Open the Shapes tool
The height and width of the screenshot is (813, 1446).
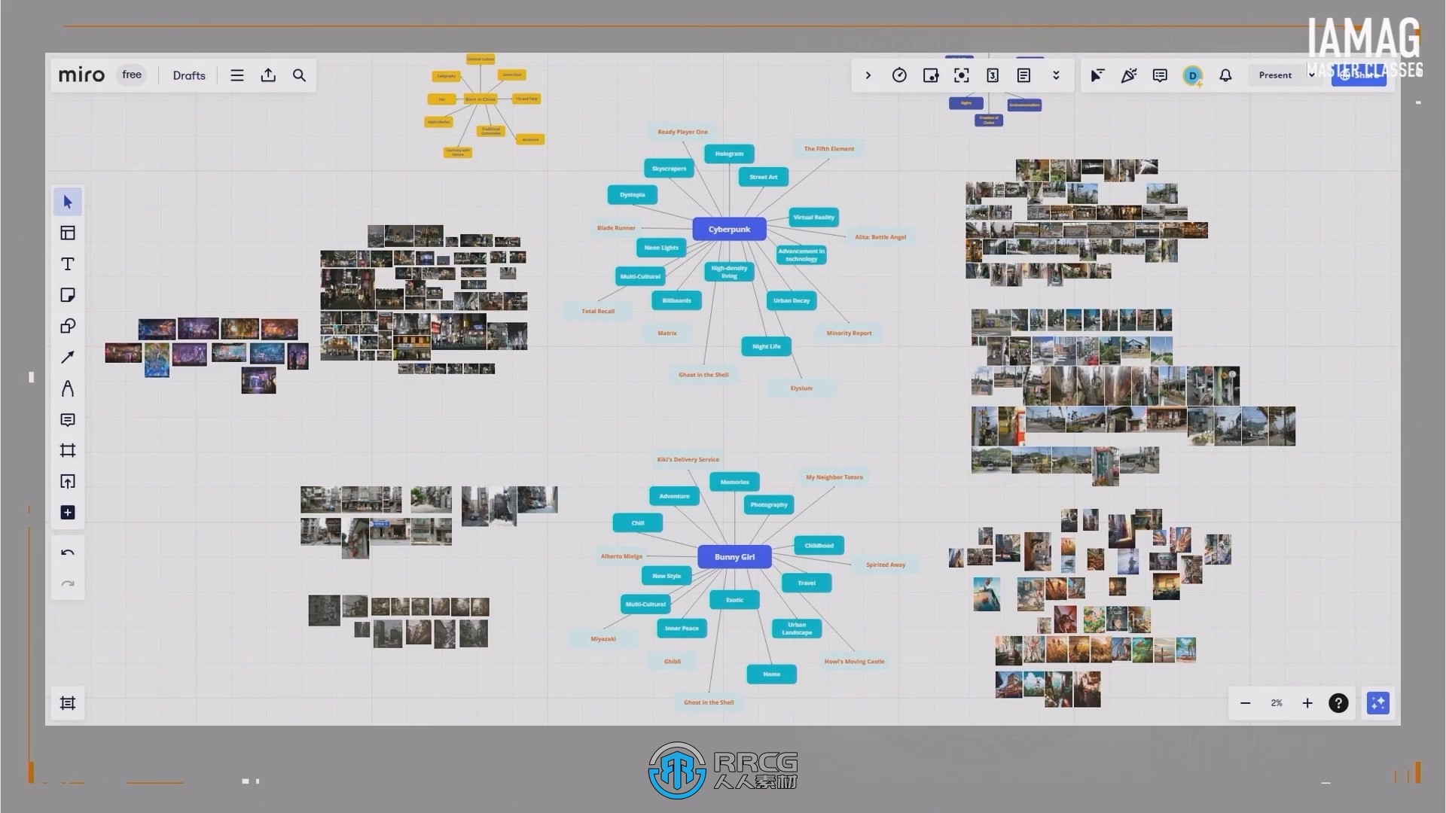point(68,326)
